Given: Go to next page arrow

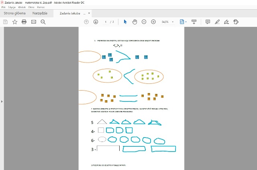Looking at the screenshot, I should (x=96, y=22).
